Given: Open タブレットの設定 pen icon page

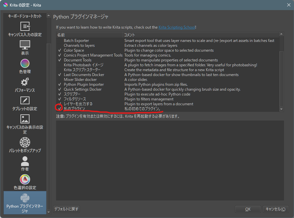Looking at the screenshot, I should tap(25, 100).
